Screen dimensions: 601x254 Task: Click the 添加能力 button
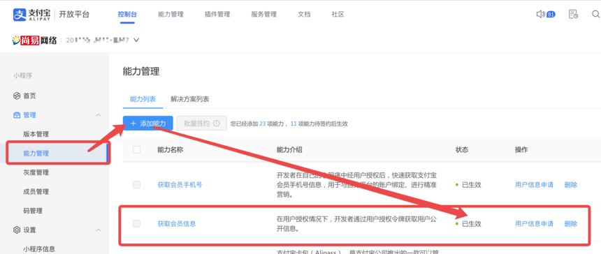click(x=148, y=124)
